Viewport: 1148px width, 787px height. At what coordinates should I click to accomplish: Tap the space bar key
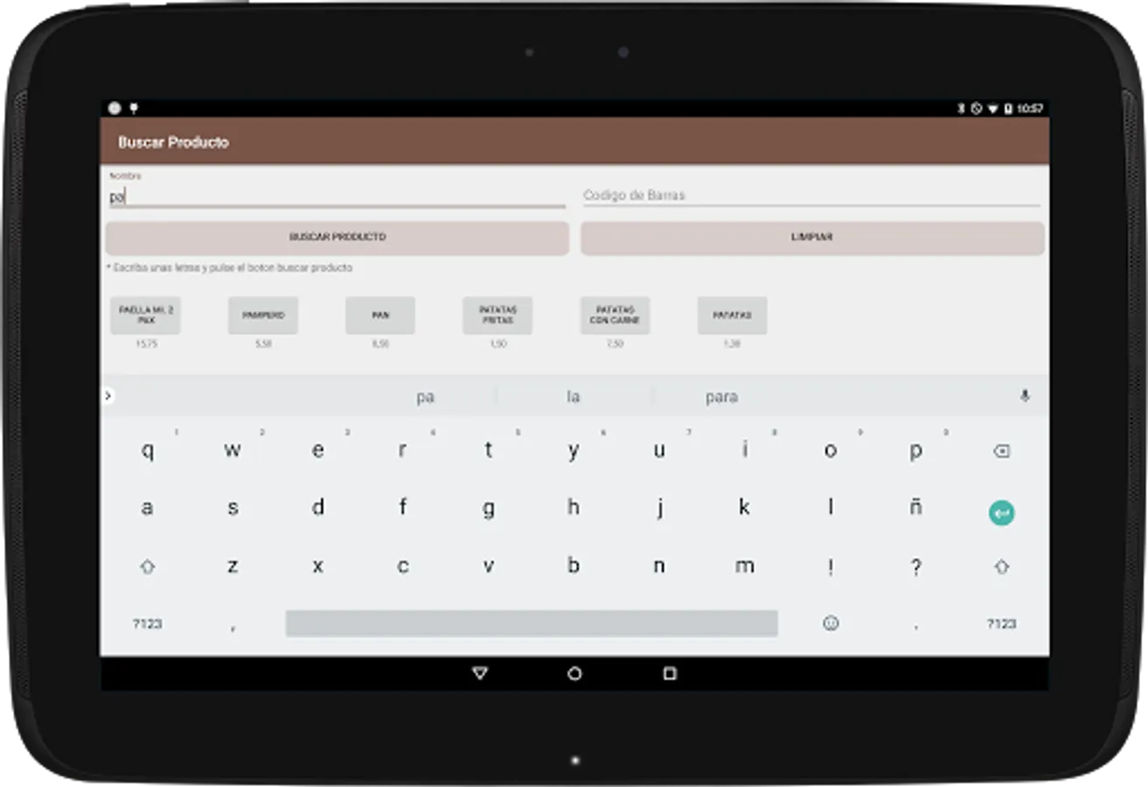coord(532,623)
